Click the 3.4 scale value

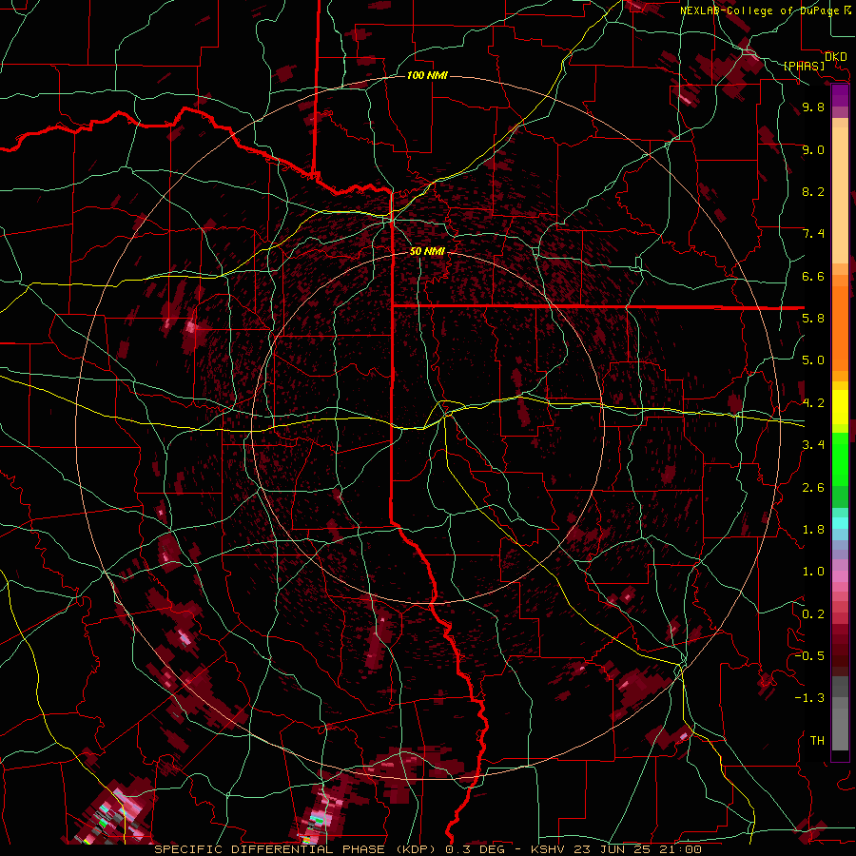click(813, 445)
